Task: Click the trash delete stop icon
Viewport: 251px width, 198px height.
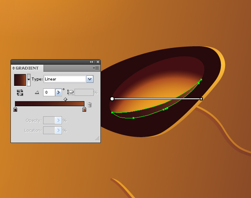Action: tap(90, 105)
